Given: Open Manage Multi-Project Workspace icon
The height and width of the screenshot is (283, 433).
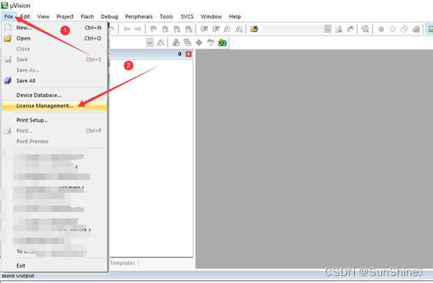Looking at the screenshot, I should 187,43.
